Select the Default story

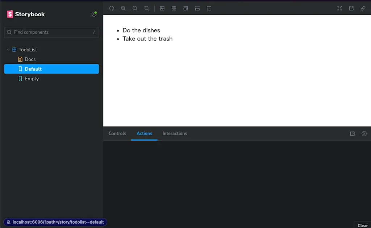[x=51, y=69]
